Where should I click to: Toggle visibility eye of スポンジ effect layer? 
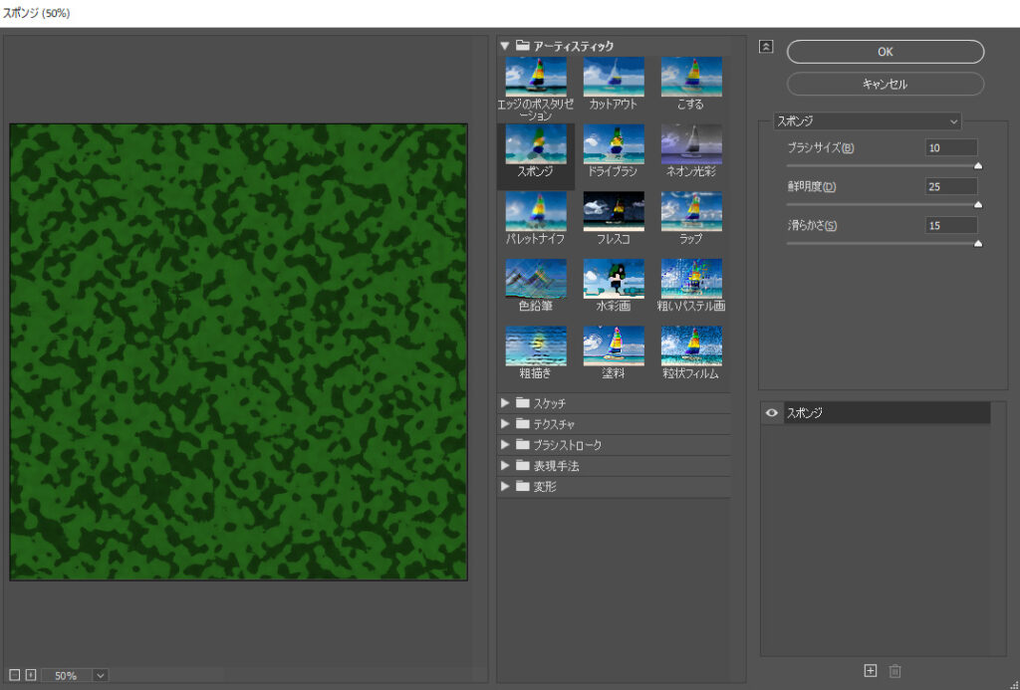772,413
